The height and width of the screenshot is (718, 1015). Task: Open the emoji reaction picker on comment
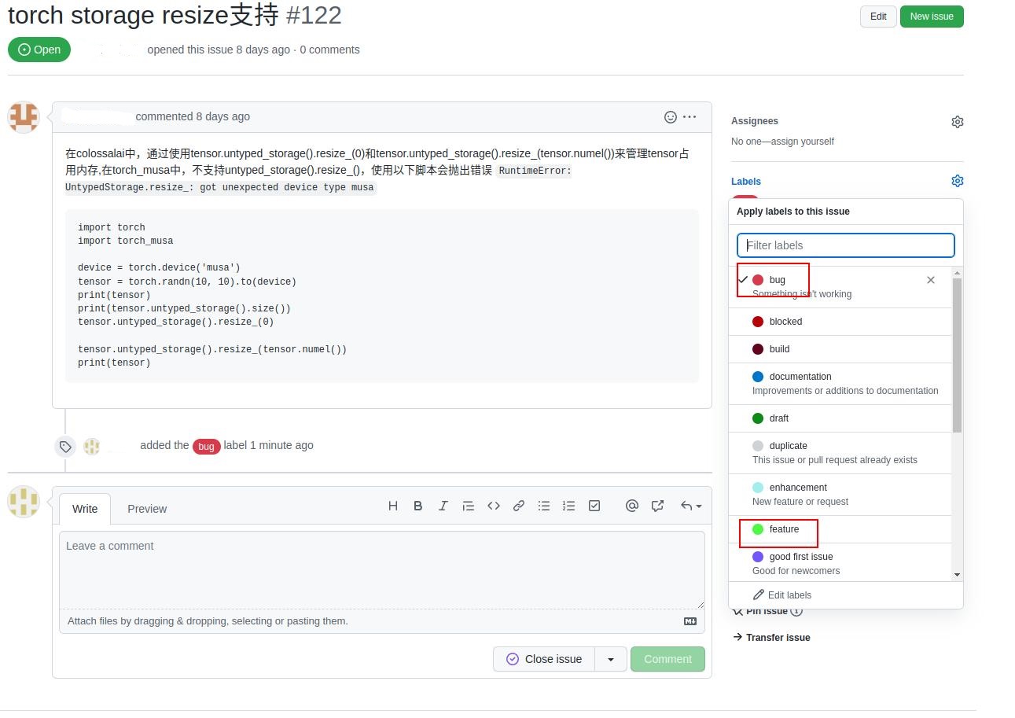tap(671, 116)
